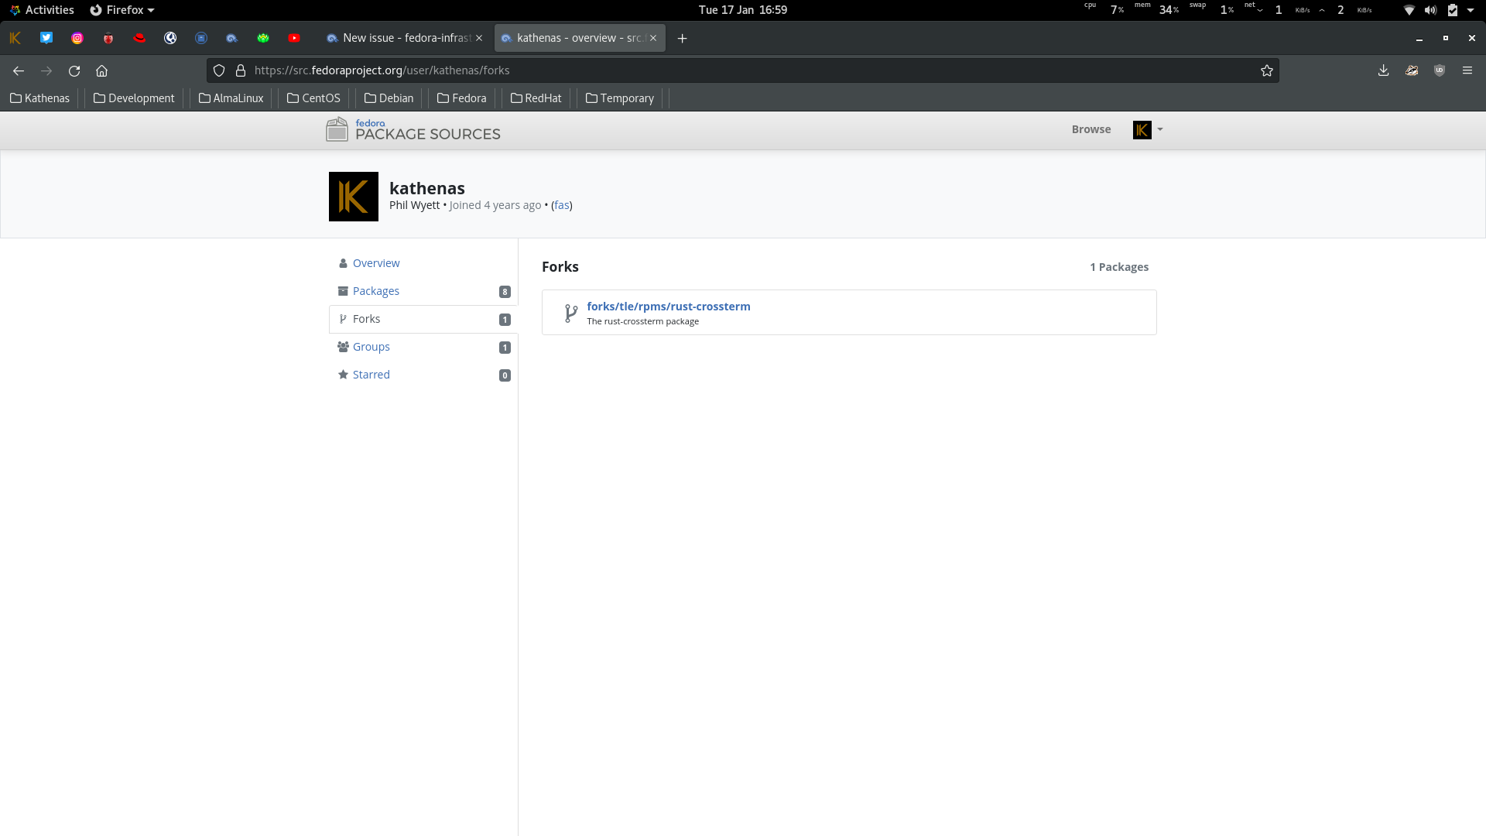1486x836 pixels.
Task: Open the uBlock Origin extension
Action: (1440, 70)
